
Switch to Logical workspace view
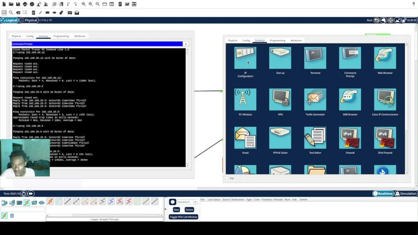coord(9,20)
